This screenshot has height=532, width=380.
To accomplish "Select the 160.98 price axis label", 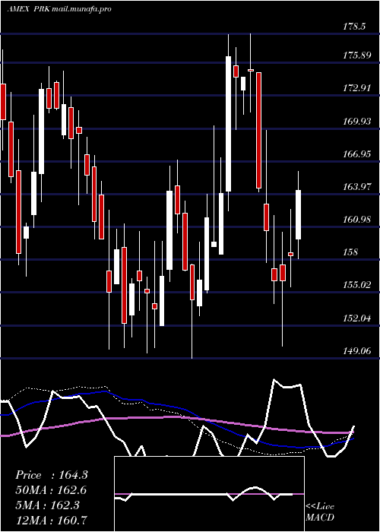I will 356,220.
